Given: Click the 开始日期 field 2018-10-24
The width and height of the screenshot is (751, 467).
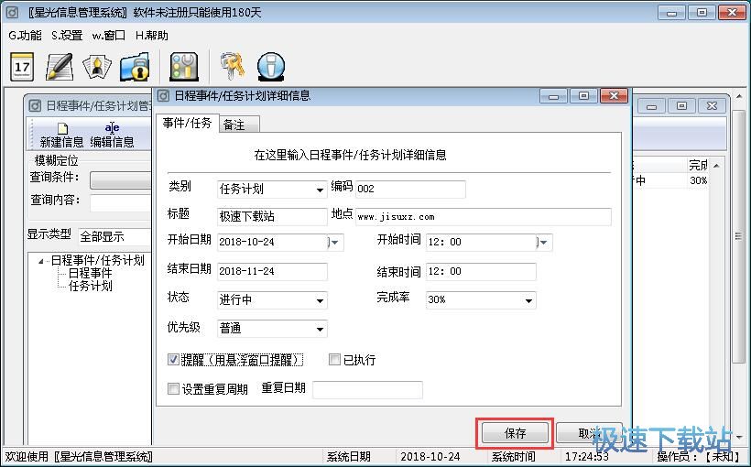Looking at the screenshot, I should 272,243.
